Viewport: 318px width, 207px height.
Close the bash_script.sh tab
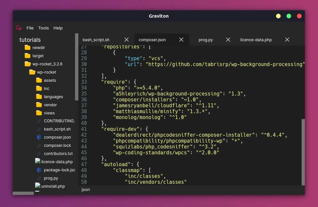(x=127, y=39)
